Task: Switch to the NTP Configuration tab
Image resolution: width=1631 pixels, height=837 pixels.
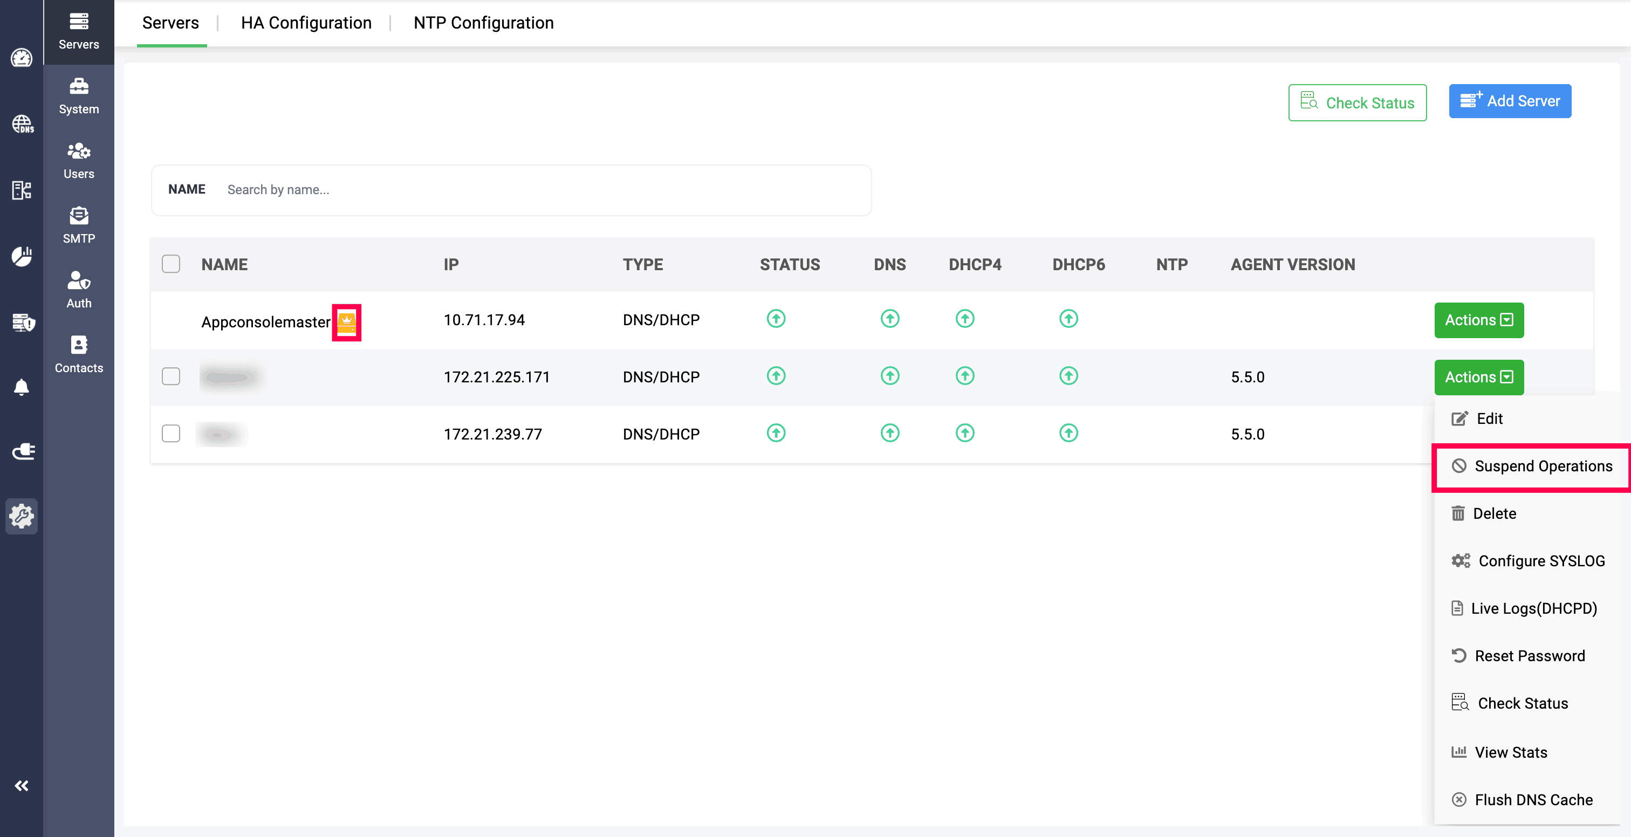Action: [x=483, y=23]
